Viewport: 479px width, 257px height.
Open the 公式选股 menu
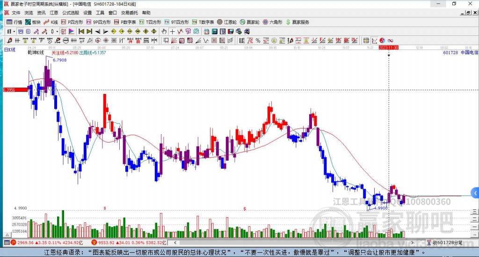pos(71,13)
